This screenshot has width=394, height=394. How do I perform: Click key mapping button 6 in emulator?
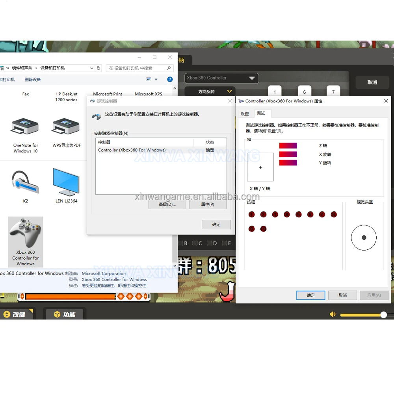click(x=304, y=91)
